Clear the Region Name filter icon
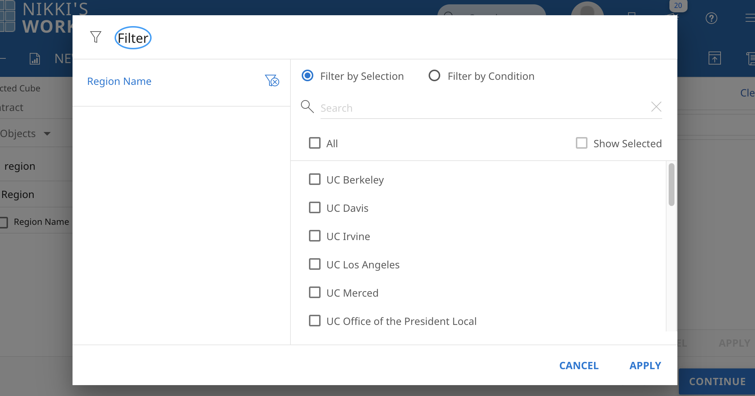 (x=272, y=81)
